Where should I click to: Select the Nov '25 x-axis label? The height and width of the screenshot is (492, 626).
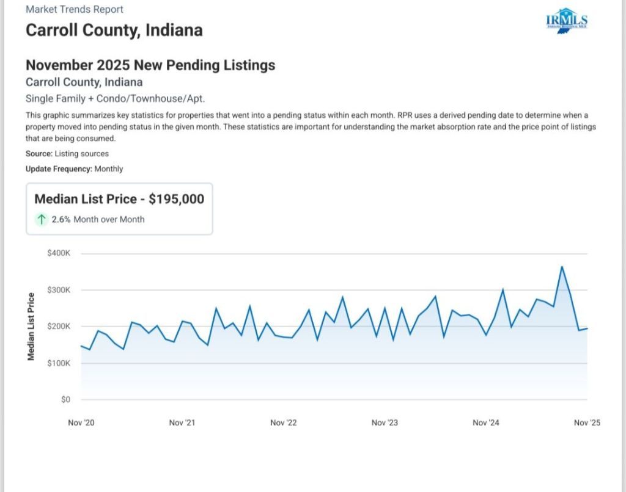[x=587, y=423]
